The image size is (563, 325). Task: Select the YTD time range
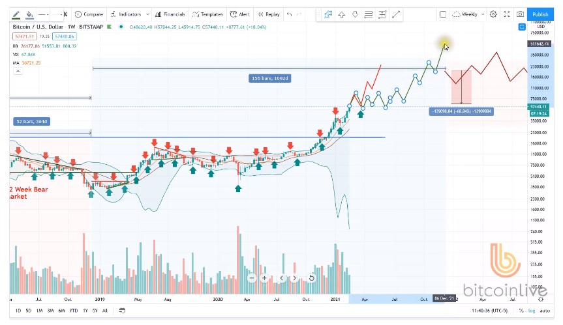tap(74, 311)
